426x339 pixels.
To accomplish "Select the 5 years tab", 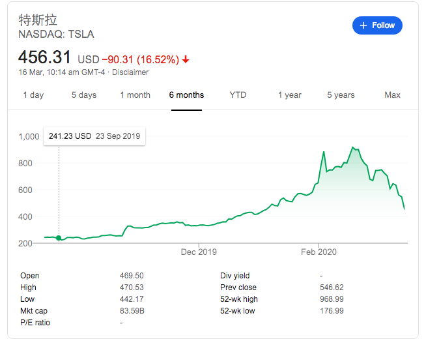I will (x=341, y=95).
